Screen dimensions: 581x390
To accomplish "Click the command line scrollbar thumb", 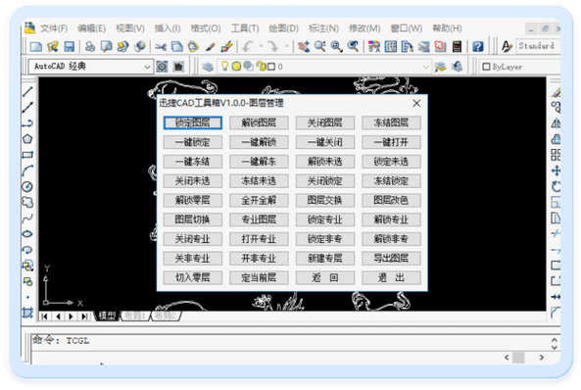I will pyautogui.click(x=518, y=358).
